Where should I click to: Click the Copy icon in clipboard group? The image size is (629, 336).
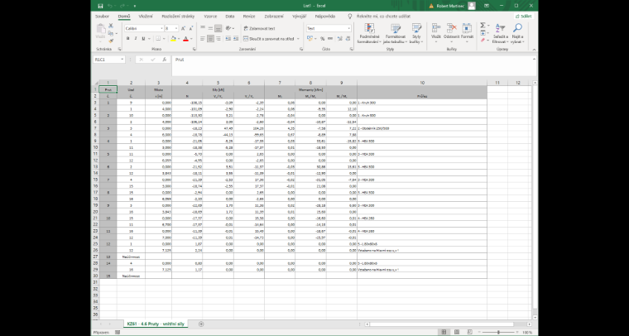[x=110, y=33]
